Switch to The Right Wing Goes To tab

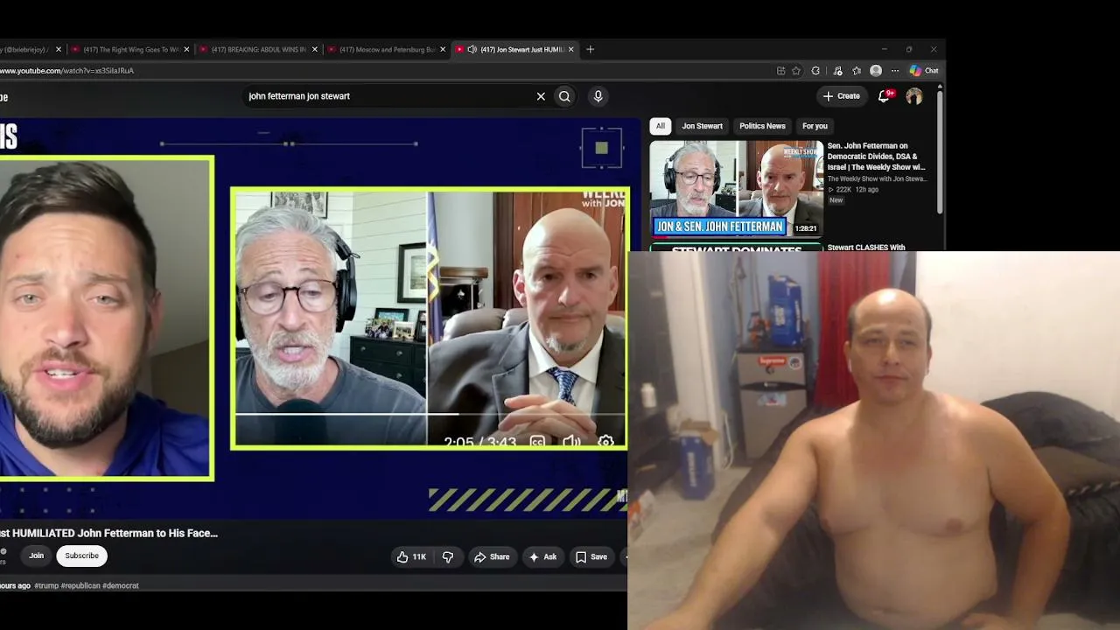(131, 50)
